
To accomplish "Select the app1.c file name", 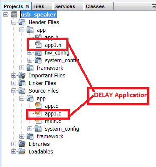I will 53,114.
